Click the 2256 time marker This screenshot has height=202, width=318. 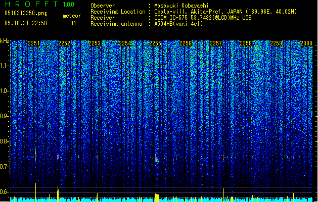pos(186,43)
